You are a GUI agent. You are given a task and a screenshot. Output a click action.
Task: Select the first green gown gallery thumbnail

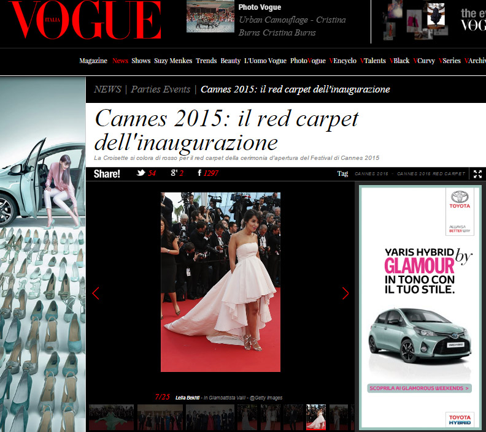click(111, 417)
